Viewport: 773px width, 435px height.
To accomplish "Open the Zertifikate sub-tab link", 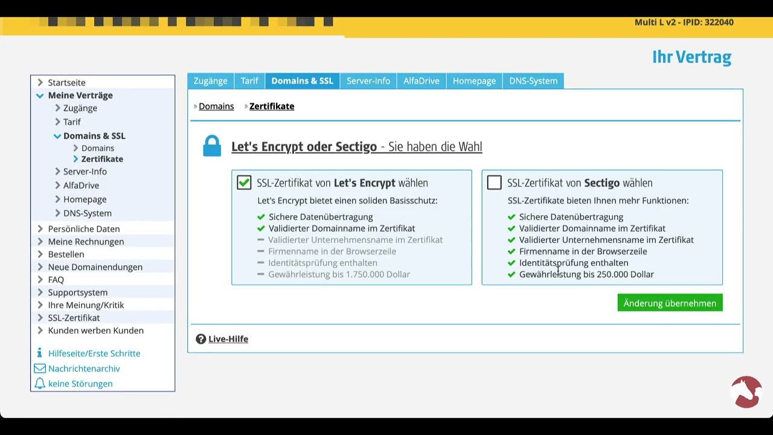I will click(272, 106).
